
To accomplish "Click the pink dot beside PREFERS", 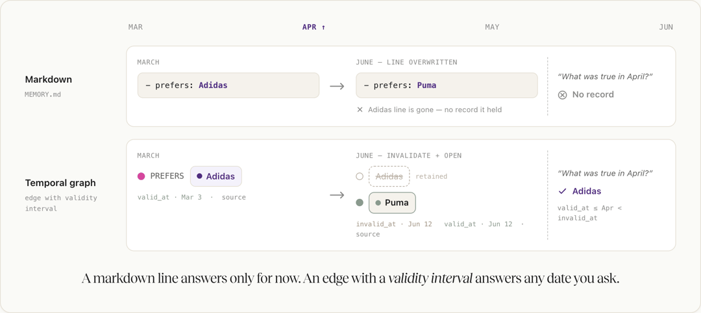I will pos(141,176).
